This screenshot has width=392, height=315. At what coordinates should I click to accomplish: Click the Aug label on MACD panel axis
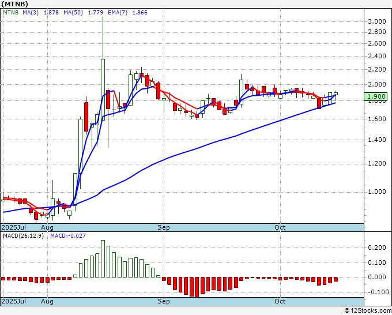(x=47, y=301)
